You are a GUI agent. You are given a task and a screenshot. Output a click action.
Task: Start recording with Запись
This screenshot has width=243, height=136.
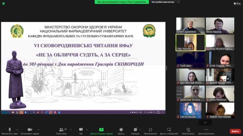(121, 131)
